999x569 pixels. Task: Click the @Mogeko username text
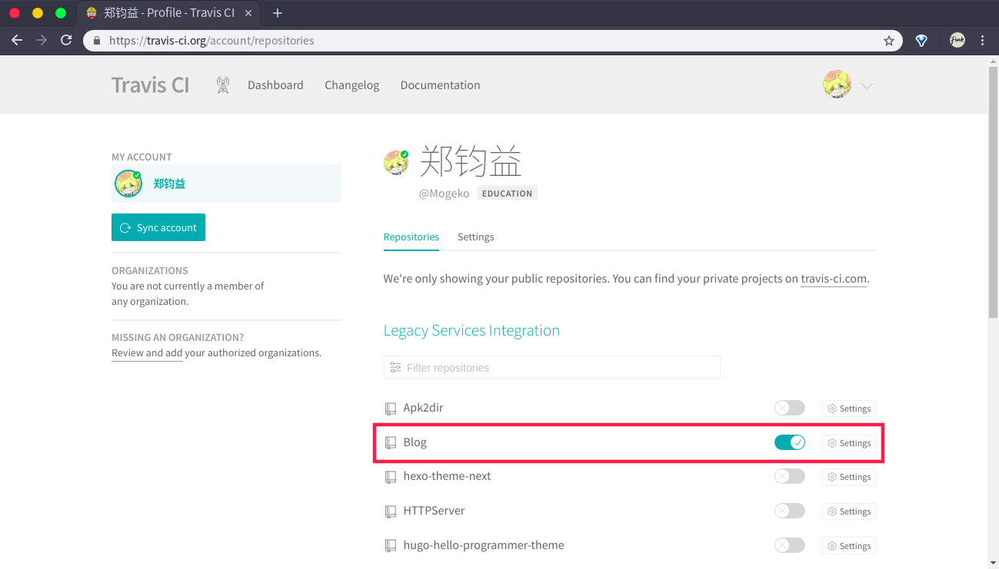[444, 194]
